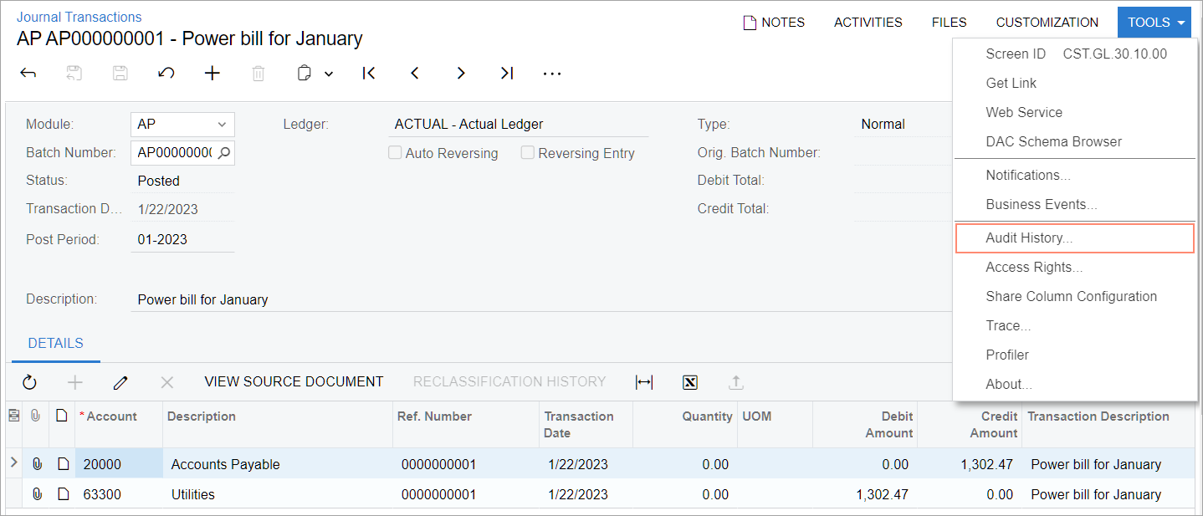Viewport: 1203px width, 516px height.
Task: Click the fit-to-screen columns icon
Action: click(643, 382)
